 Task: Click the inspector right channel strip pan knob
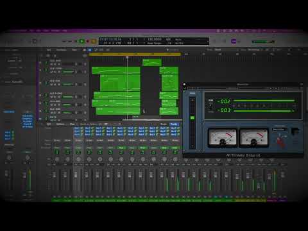click(x=28, y=158)
